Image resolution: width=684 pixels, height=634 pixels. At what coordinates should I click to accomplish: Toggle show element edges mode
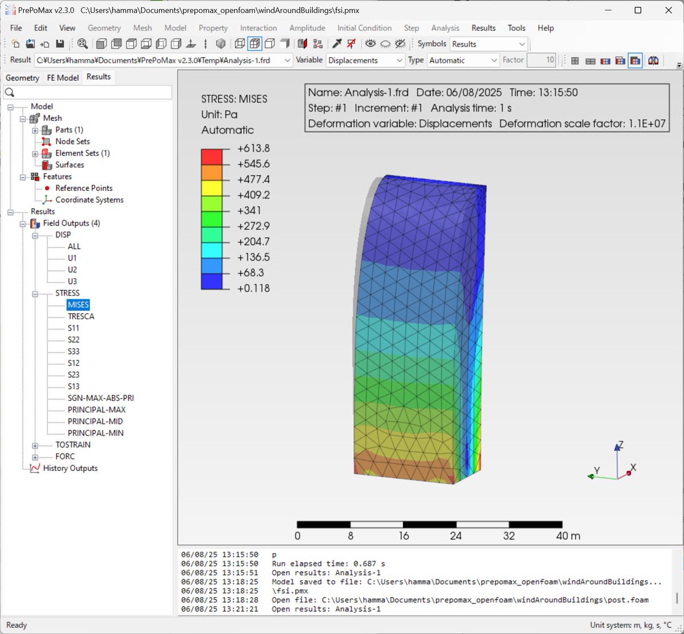(x=254, y=44)
